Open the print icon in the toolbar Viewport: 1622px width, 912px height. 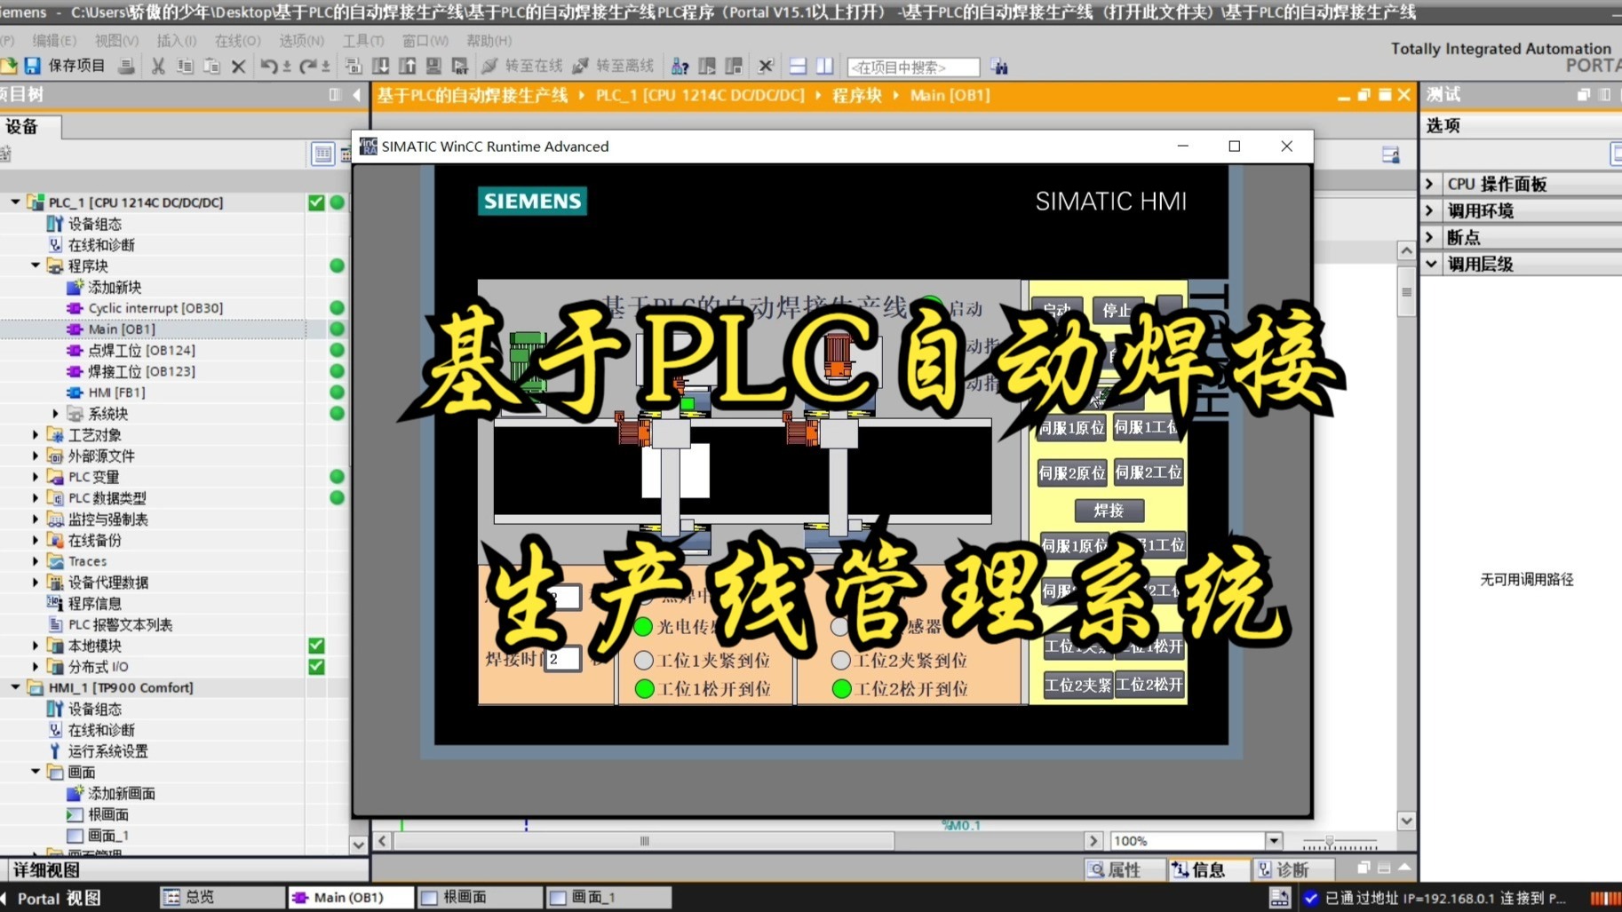coord(127,66)
